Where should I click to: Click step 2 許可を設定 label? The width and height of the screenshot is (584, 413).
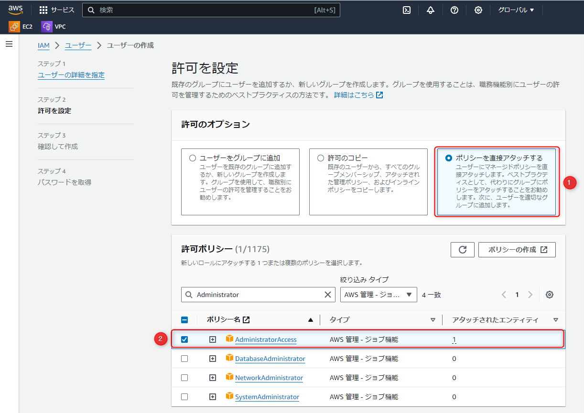pos(54,111)
